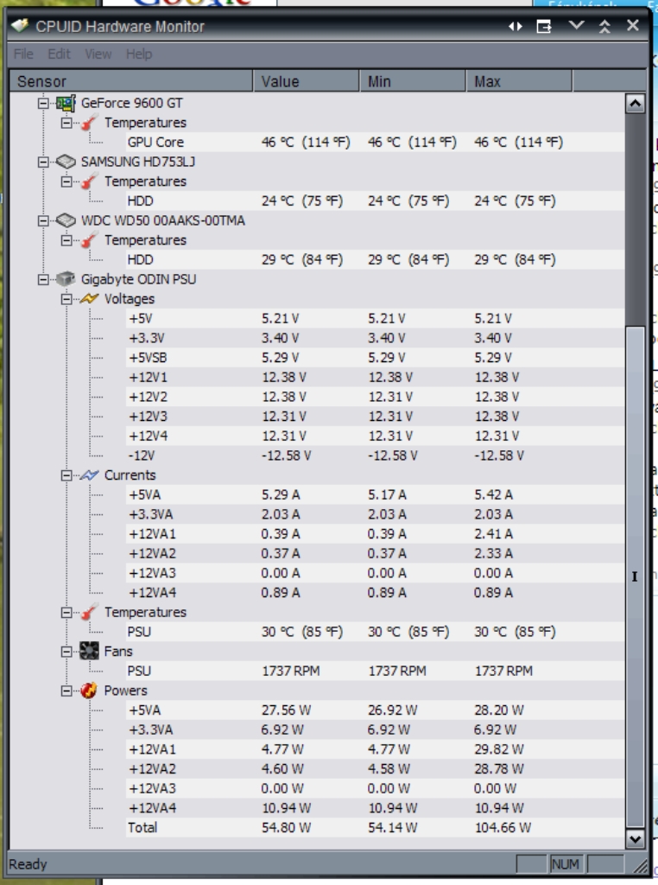Click the thermometer icon under Gigabyte ODIN PSU
658x885 pixels.
(89, 613)
